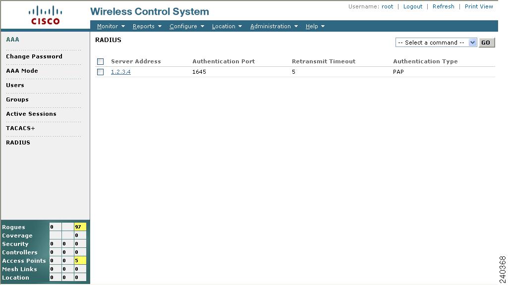Image resolution: width=508 pixels, height=285 pixels.
Task: Open AAA Mode settings
Action: click(22, 71)
